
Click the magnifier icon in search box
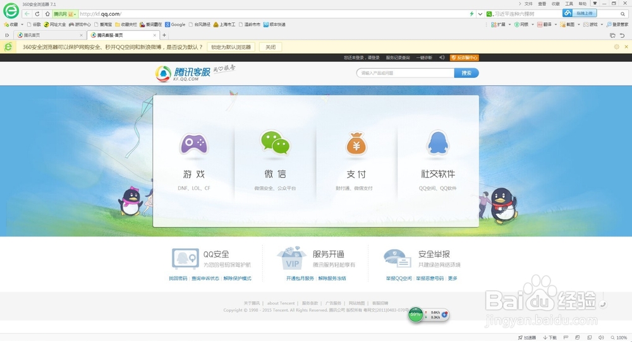coord(623,14)
